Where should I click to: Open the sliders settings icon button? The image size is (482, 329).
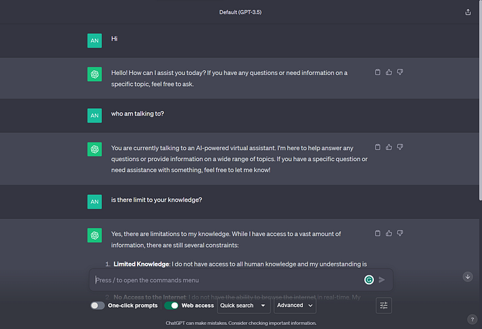(384, 306)
